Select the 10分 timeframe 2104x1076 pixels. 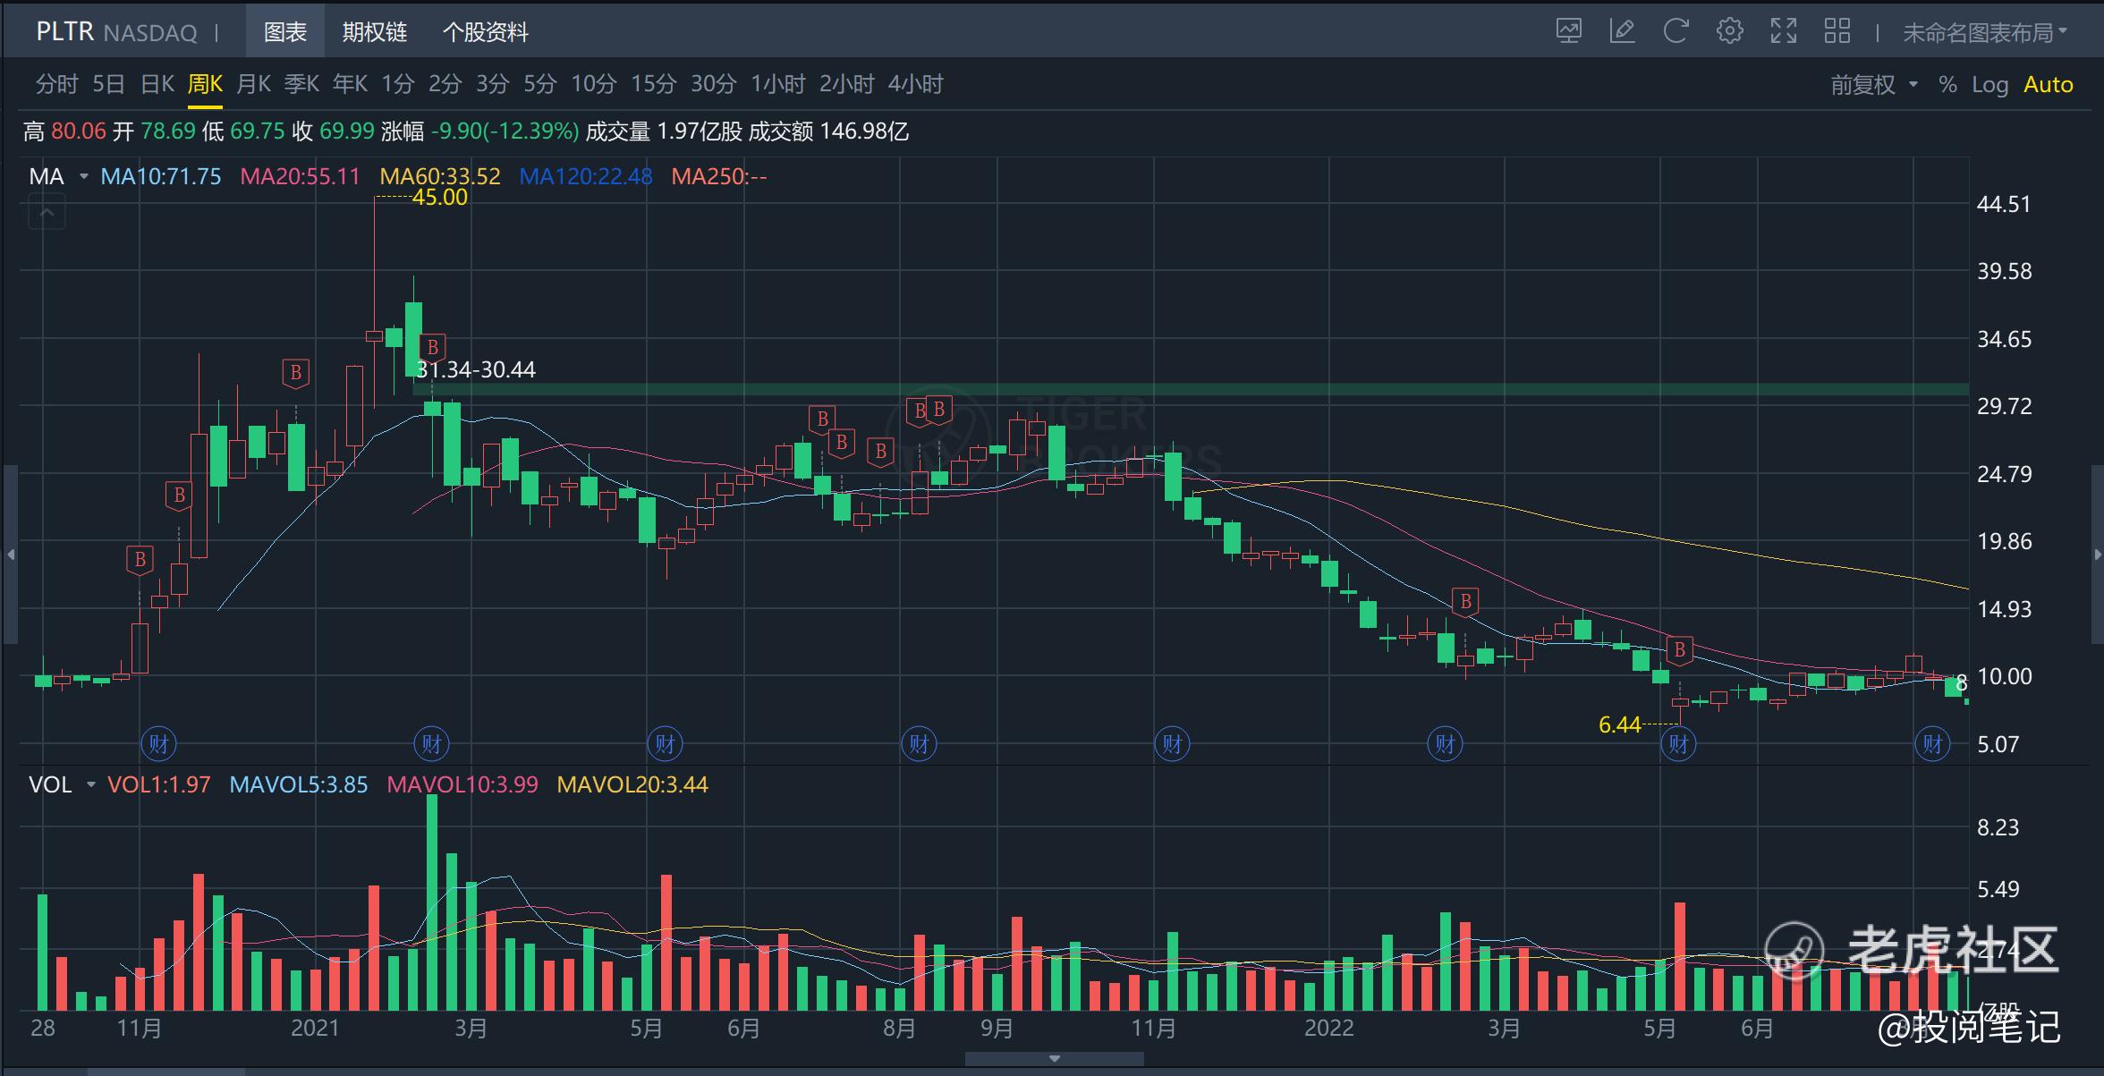[594, 84]
